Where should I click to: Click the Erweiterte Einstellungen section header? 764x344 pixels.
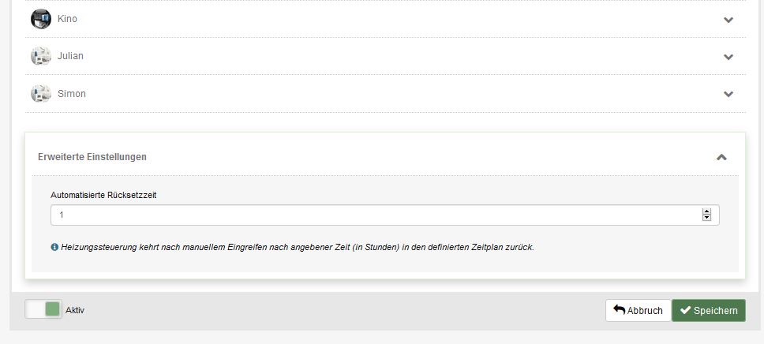pyautogui.click(x=385, y=157)
